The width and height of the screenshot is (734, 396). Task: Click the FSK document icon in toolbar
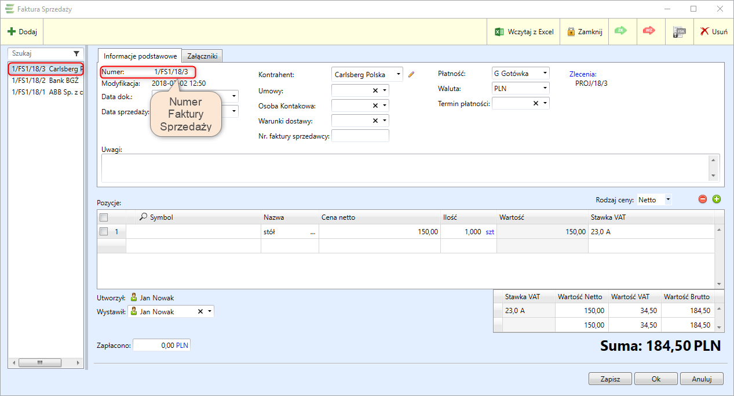(679, 32)
